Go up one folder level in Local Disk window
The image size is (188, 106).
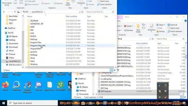15,12
